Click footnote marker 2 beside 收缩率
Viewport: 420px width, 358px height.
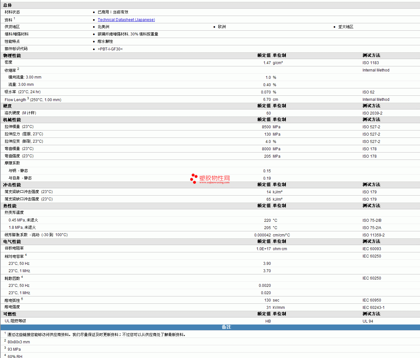[x=18, y=69]
